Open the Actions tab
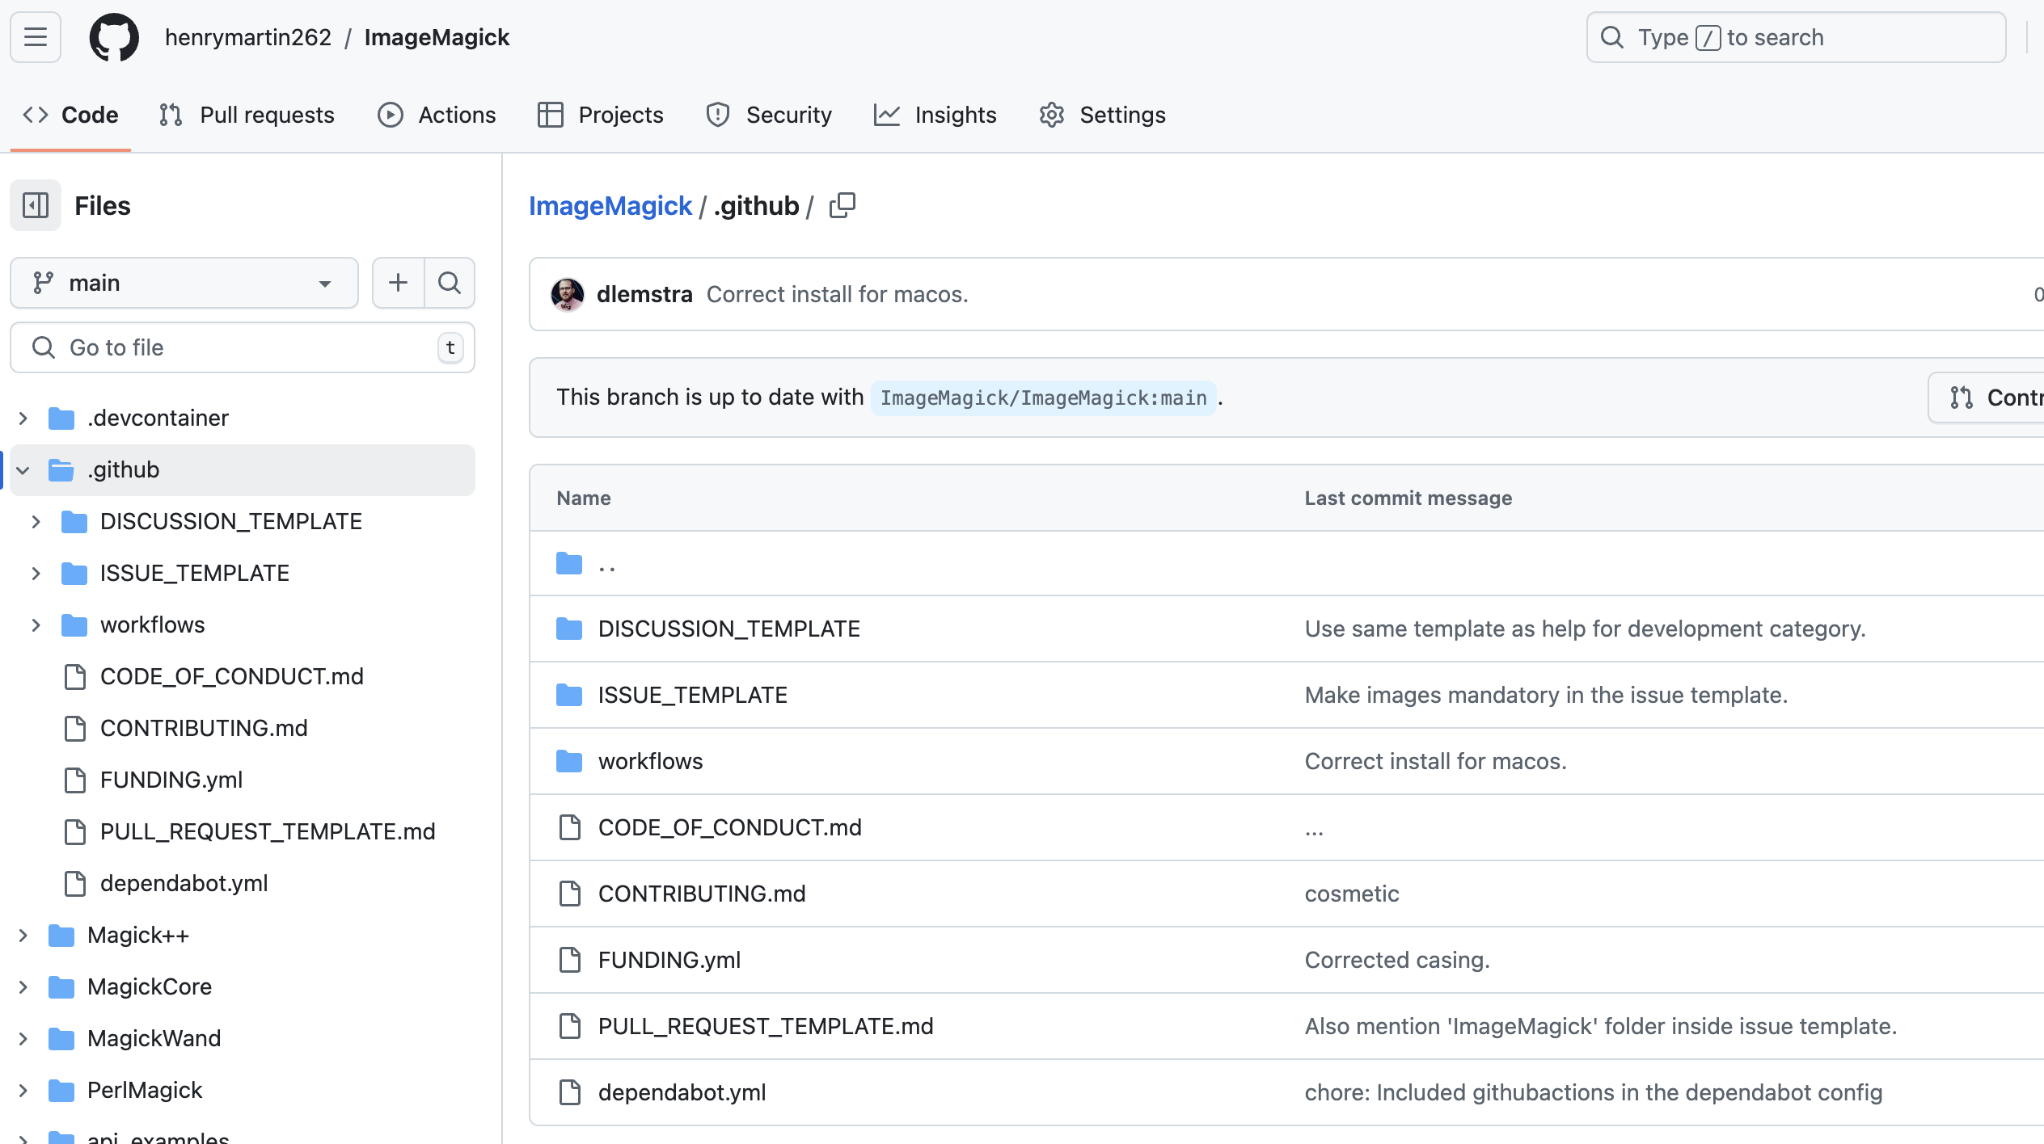Screen dimensions: 2044x1144 coord(437,115)
